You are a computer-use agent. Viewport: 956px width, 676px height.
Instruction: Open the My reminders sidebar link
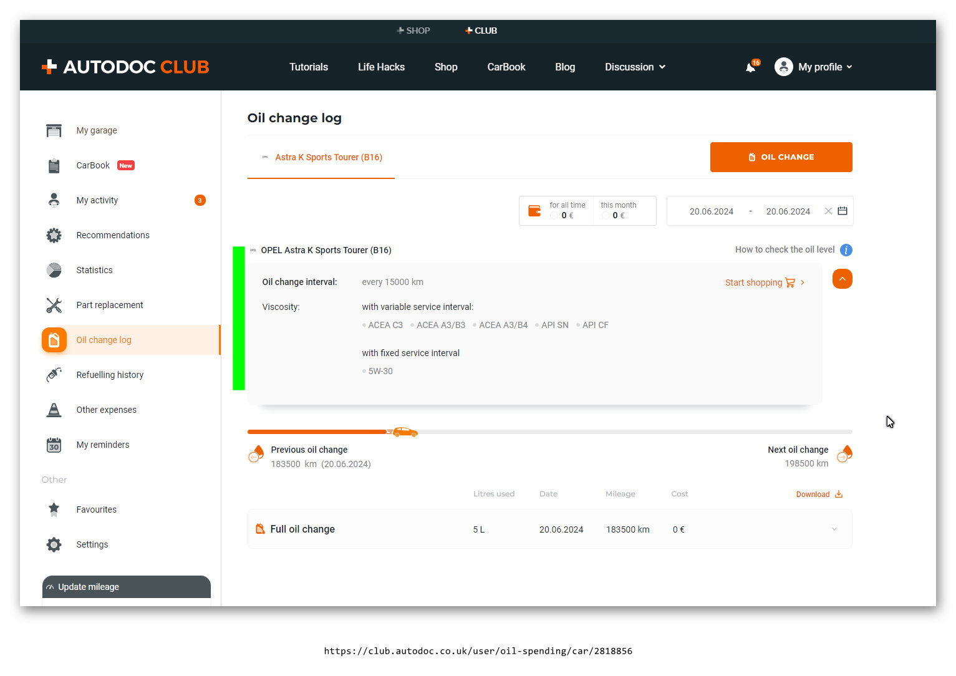(103, 445)
